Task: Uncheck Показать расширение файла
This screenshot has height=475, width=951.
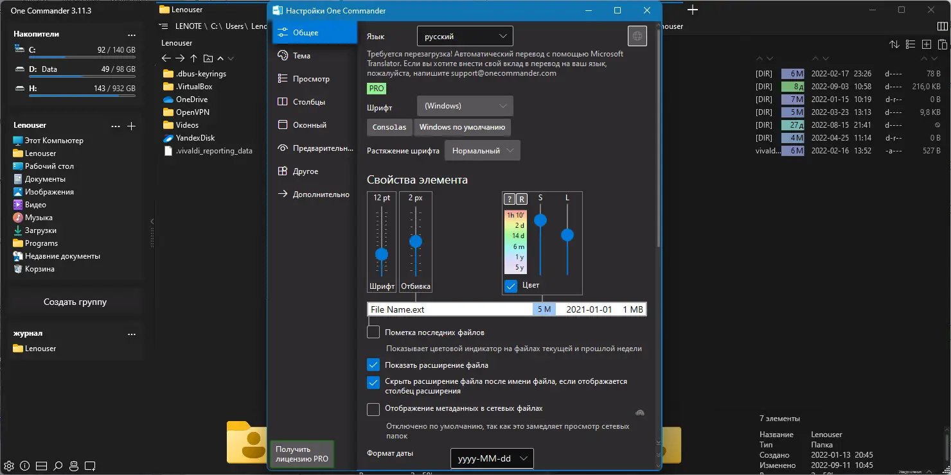Action: coord(373,365)
